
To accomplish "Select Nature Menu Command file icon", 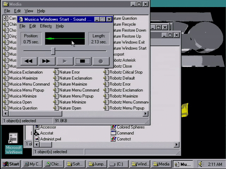I will pos(56,90).
